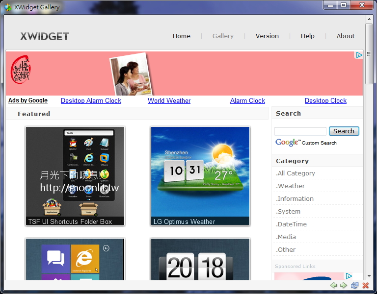The width and height of the screenshot is (377, 294).
Task: Open the Help page
Action: (x=307, y=36)
